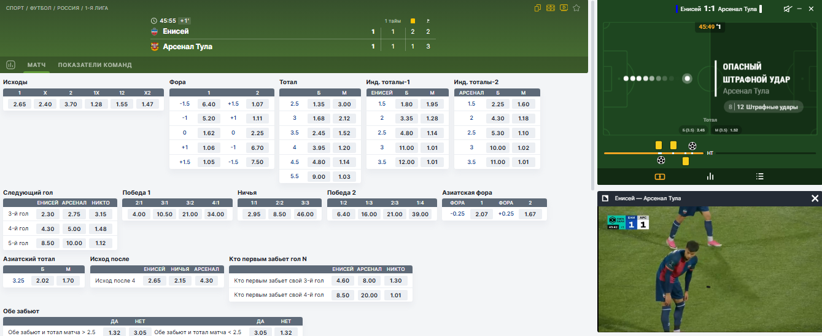
Task: Add match to favorites with star icon
Action: point(576,8)
